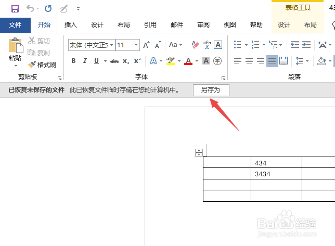
Task: Open the Aa change case dropdown
Action: pyautogui.click(x=175, y=45)
